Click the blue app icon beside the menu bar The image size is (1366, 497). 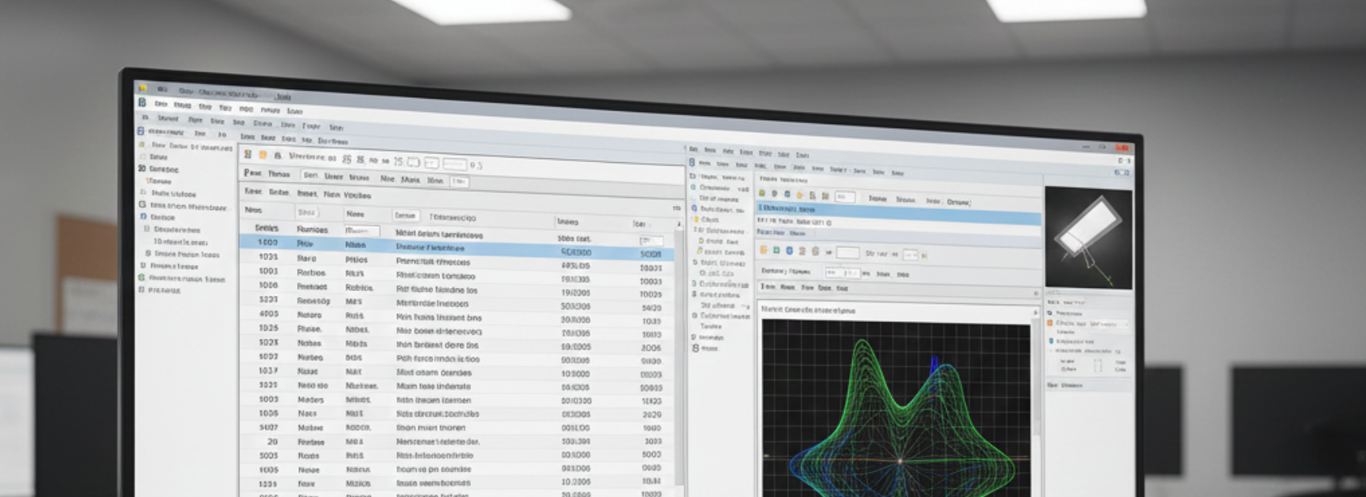coord(142,103)
